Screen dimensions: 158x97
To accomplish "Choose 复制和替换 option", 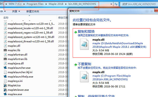I will tap(112, 43).
